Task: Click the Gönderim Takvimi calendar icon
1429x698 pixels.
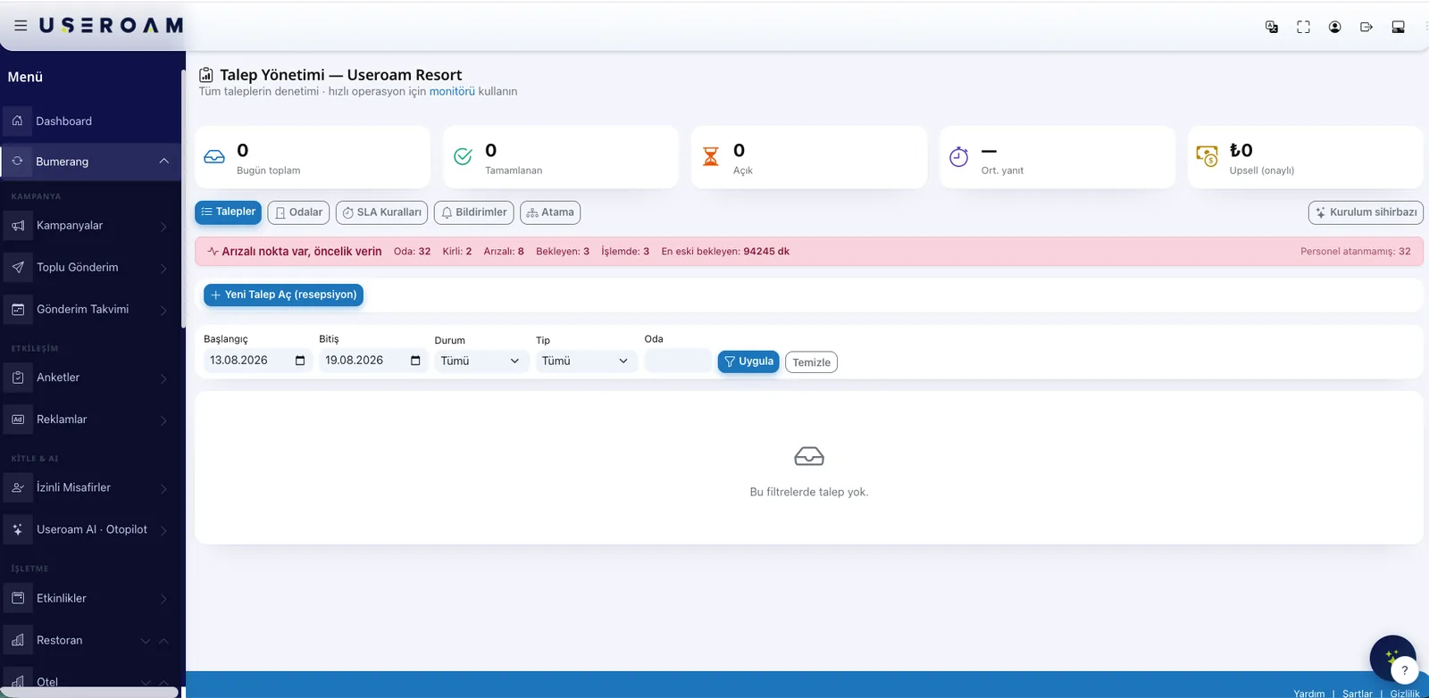Action: click(18, 309)
